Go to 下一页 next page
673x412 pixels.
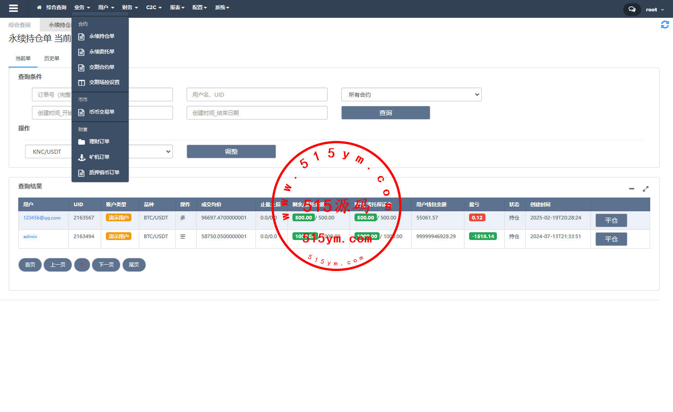tap(106, 265)
